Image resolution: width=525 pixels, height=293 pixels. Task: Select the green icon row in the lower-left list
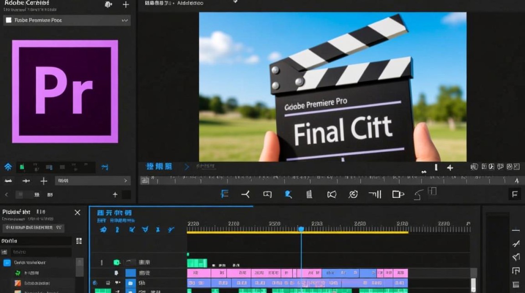tap(38, 273)
